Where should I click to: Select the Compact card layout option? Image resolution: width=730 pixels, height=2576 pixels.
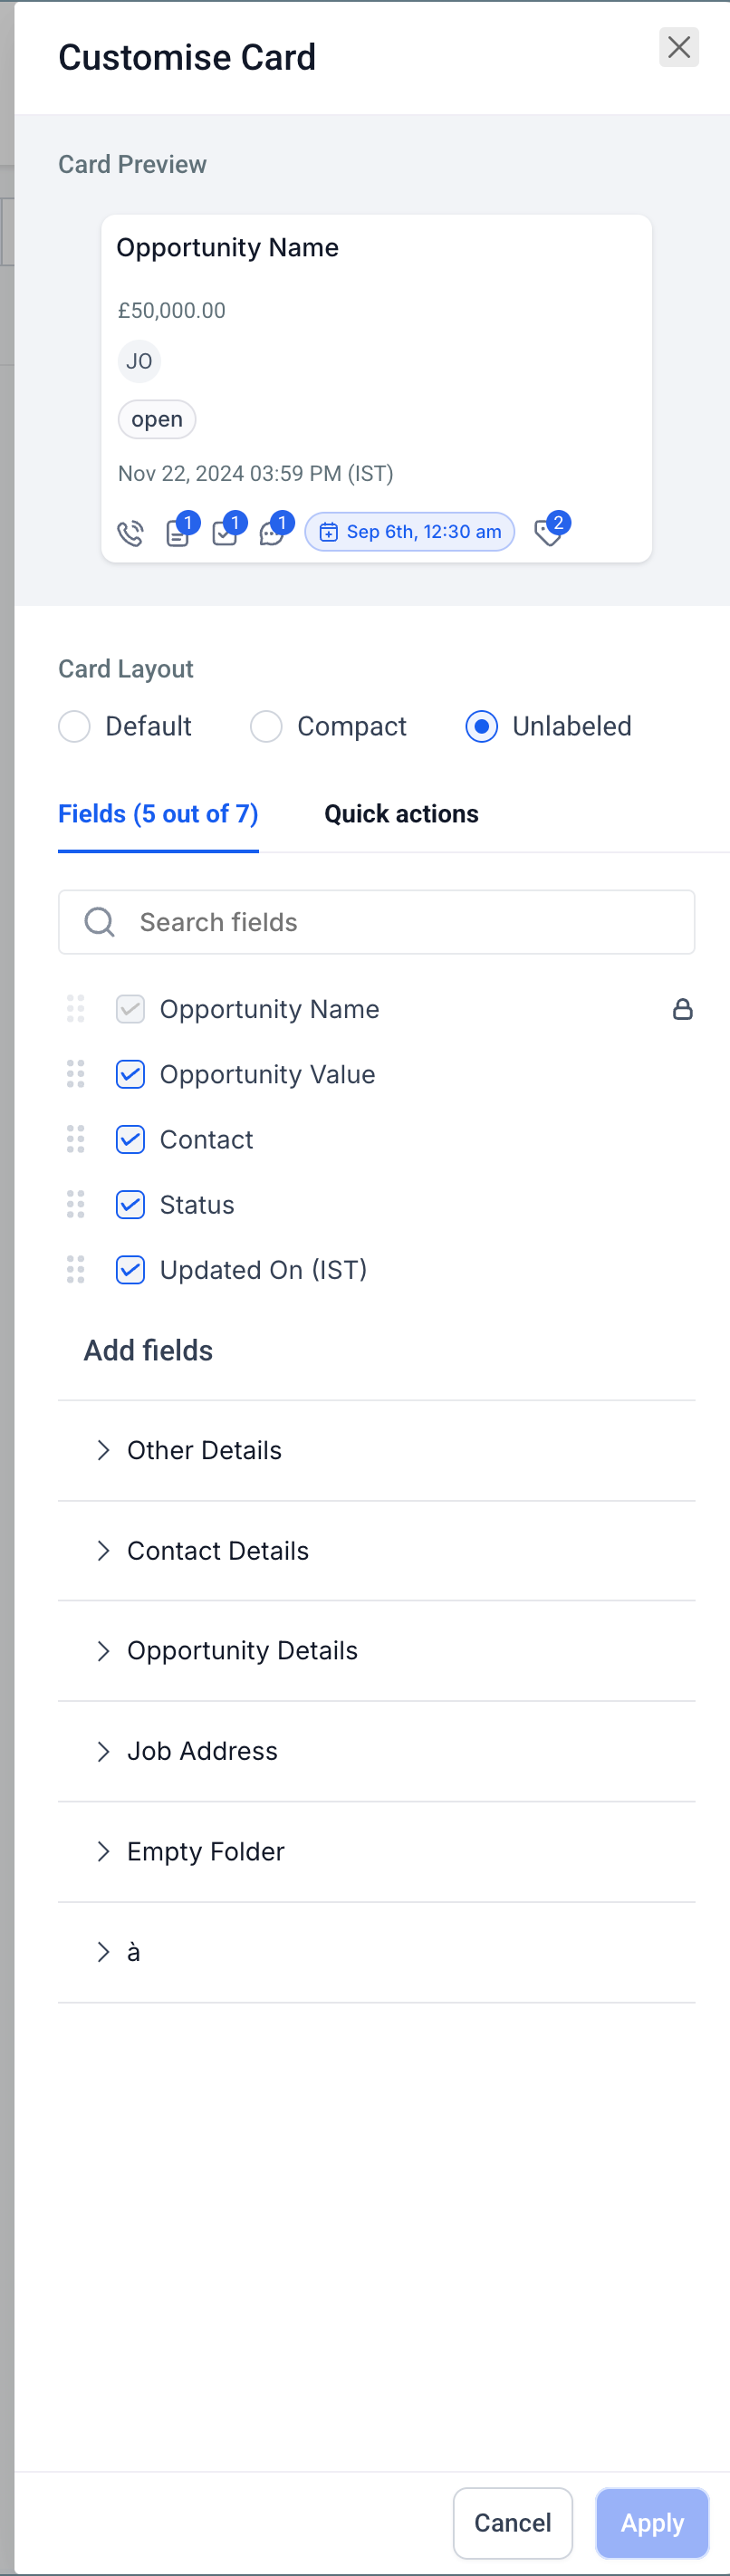coord(266,726)
